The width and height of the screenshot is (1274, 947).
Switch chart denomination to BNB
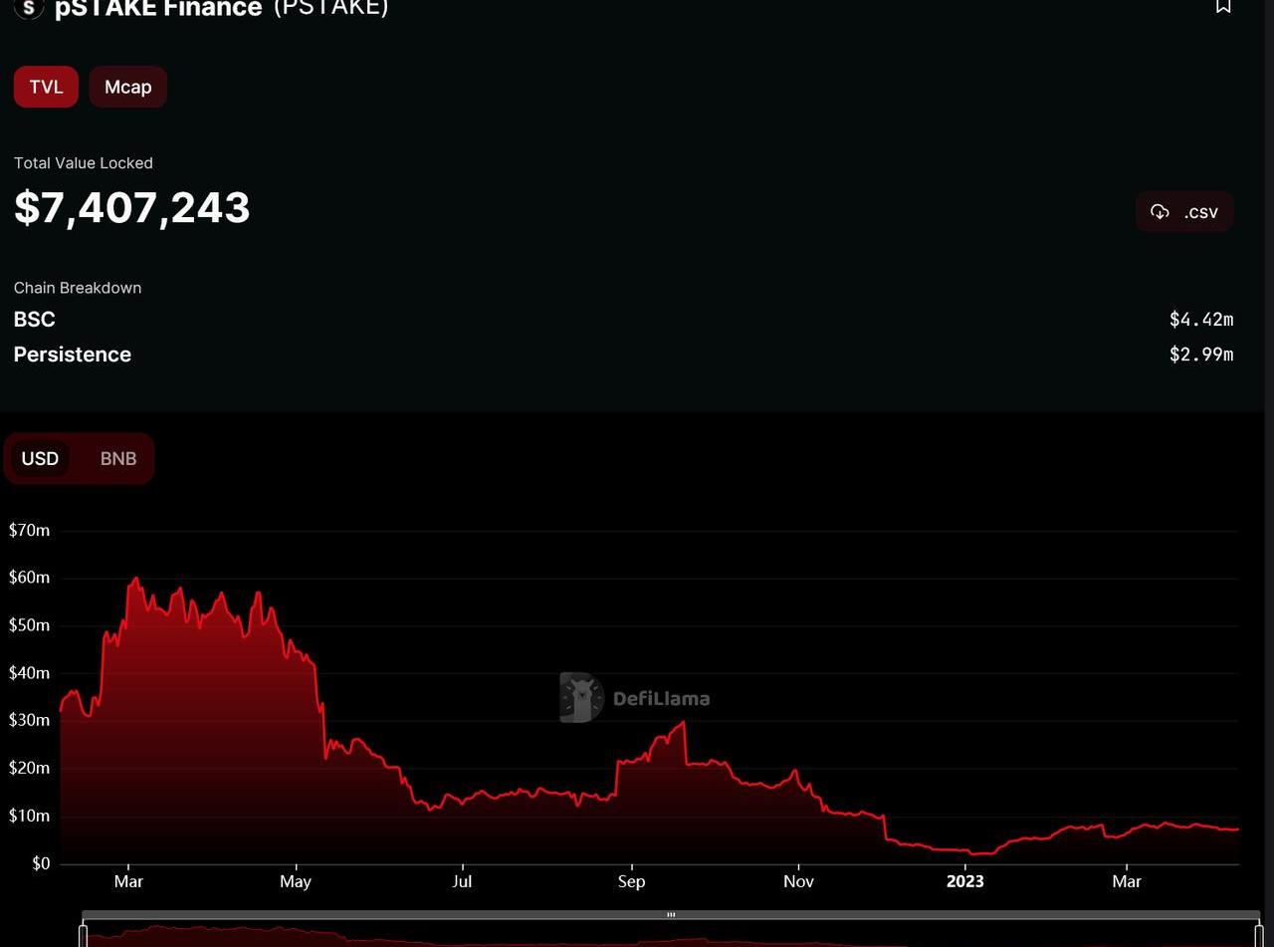[118, 458]
